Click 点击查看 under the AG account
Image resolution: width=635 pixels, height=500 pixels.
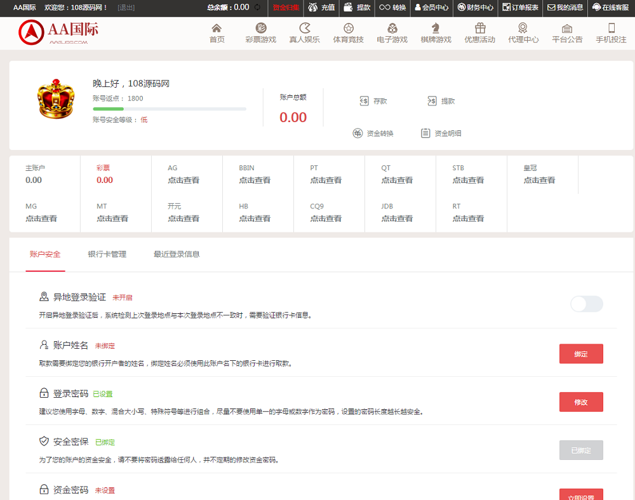(184, 180)
